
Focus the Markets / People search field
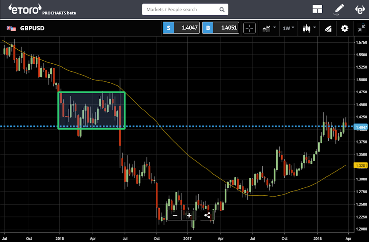pyautogui.click(x=185, y=9)
